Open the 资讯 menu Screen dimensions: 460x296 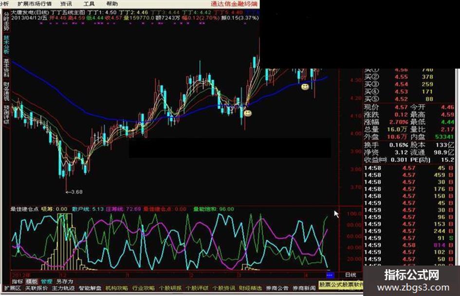[x=66, y=4]
